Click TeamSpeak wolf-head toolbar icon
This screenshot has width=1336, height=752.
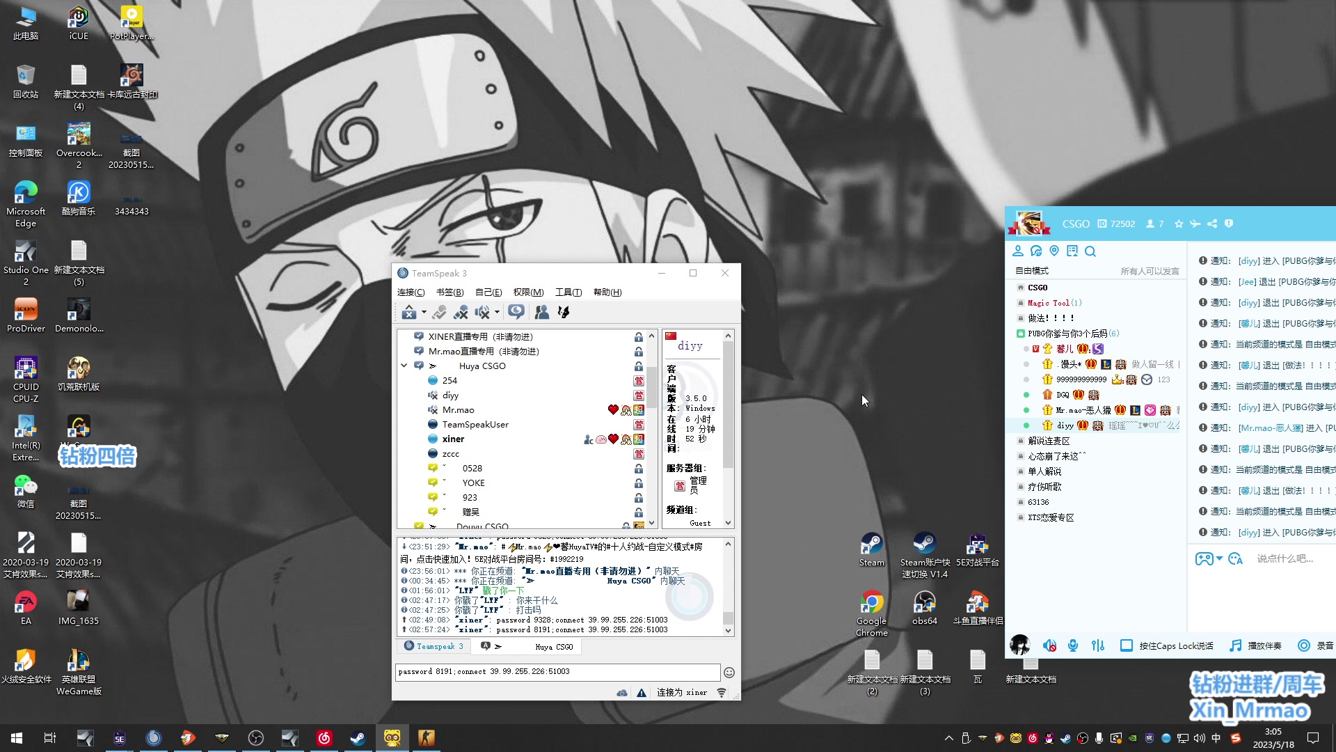click(564, 312)
